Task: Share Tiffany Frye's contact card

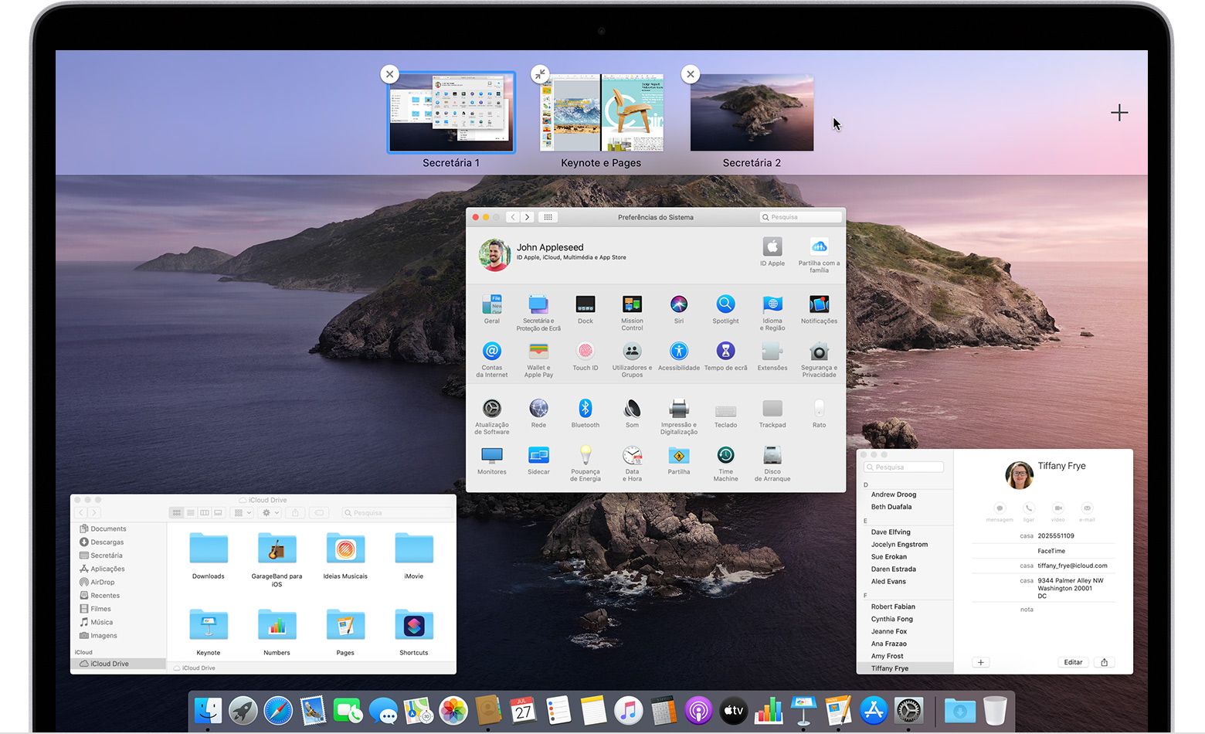Action: tap(1105, 662)
